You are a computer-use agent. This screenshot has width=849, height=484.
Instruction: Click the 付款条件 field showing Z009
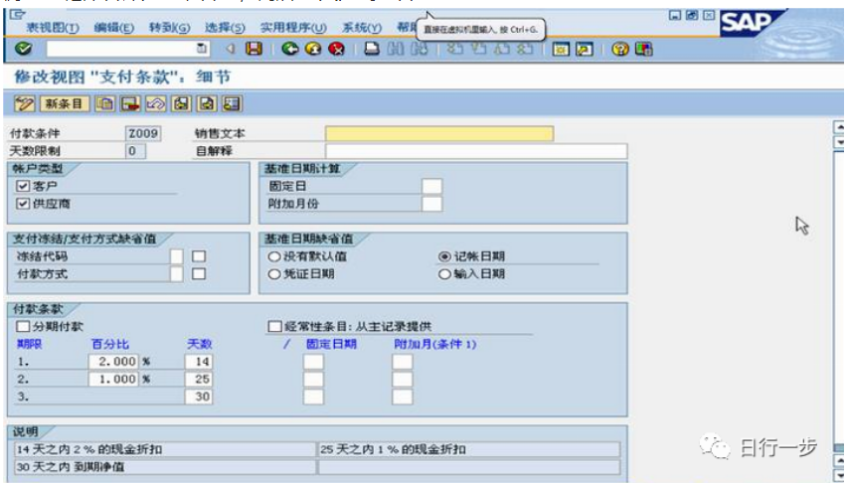(143, 133)
